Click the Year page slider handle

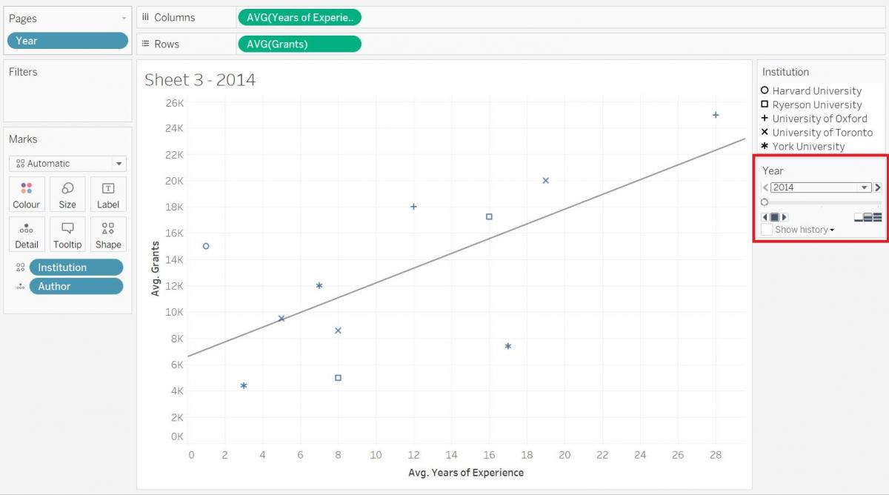click(765, 202)
